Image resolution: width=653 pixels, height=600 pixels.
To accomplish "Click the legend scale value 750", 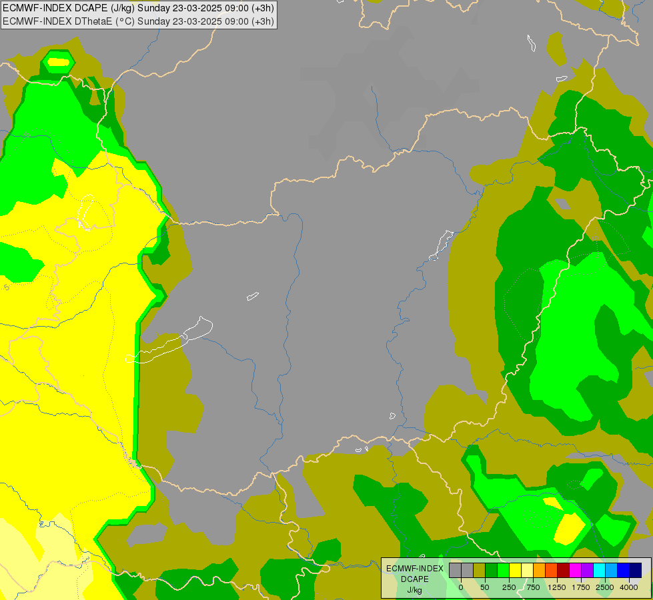I will tap(533, 587).
